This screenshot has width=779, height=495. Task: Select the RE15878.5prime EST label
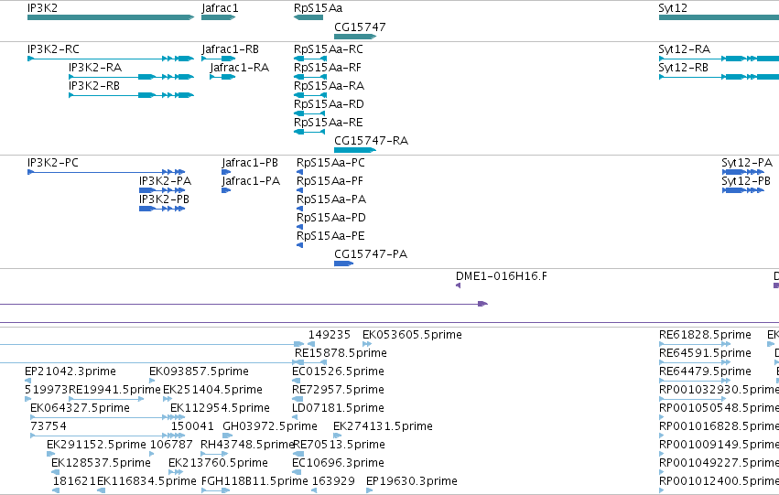[341, 353]
